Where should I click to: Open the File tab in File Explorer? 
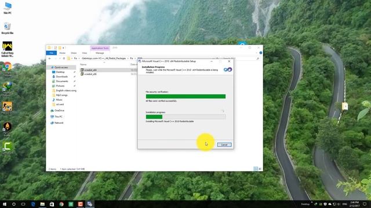tap(52, 53)
